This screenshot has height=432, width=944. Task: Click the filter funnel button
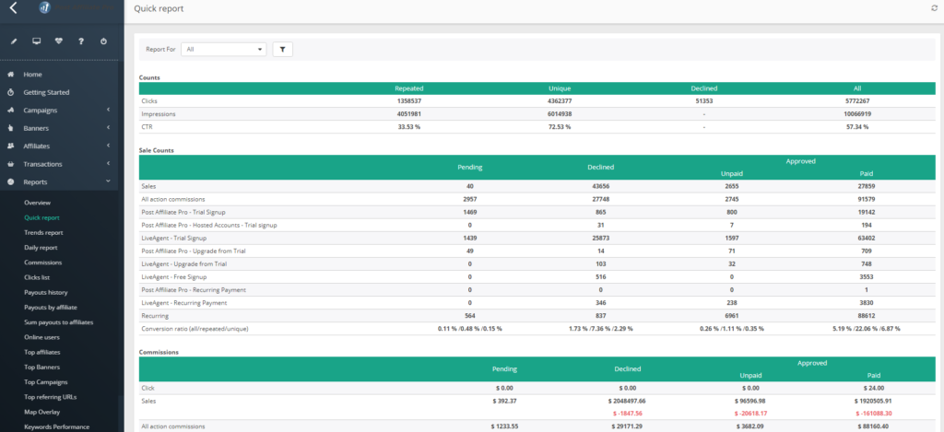coord(282,49)
